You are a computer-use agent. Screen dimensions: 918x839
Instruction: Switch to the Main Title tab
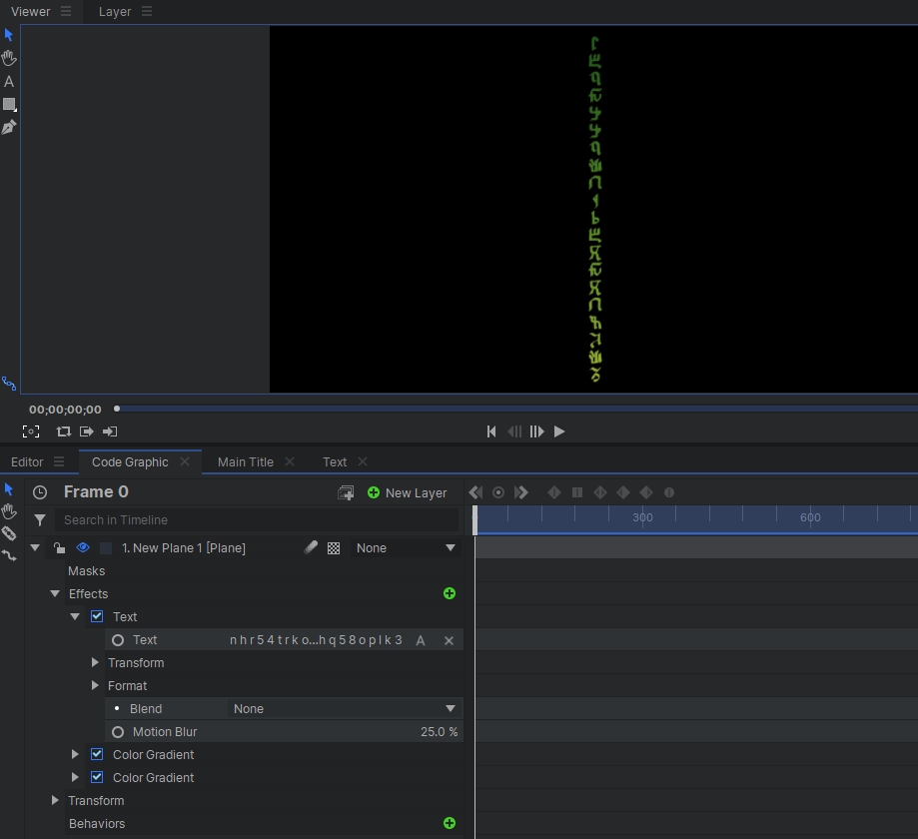tap(245, 461)
